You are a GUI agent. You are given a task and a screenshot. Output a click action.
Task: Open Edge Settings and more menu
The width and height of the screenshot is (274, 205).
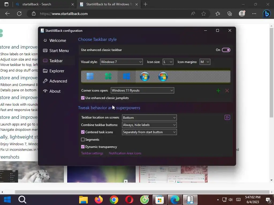pos(254,14)
